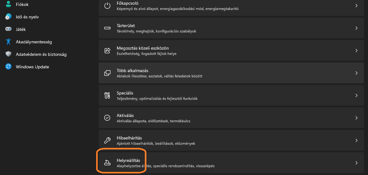Expand Főkapcsoló with its chevron arrow
368x175 pixels.
pyautogui.click(x=356, y=6)
